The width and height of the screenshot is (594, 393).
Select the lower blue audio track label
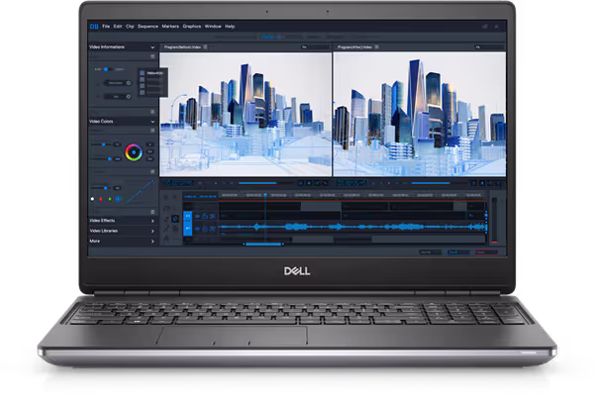coord(187,229)
